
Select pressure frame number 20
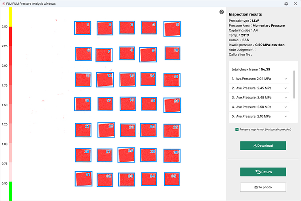click(172, 105)
